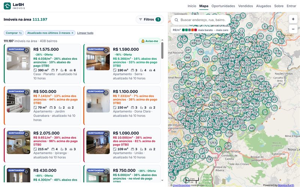300x187 pixels.
Task: Click the red 'mais caro' legend swatch
Action: (x=195, y=30)
